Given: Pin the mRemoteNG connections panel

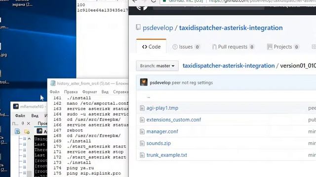Looking at the screenshot, I should point(23,123).
